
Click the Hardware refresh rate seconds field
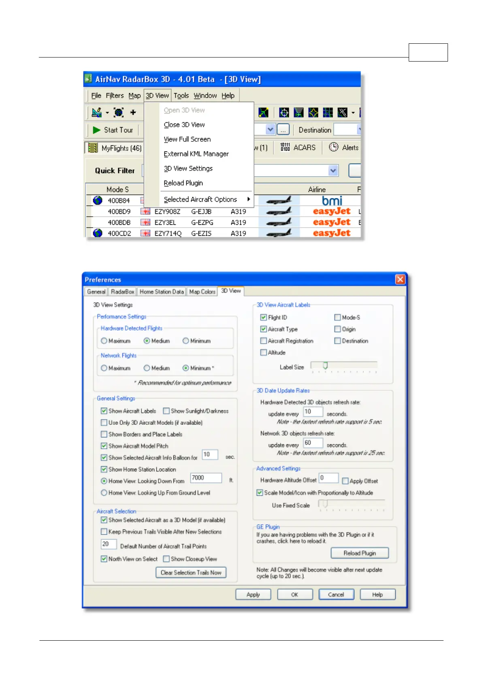pyautogui.click(x=313, y=412)
